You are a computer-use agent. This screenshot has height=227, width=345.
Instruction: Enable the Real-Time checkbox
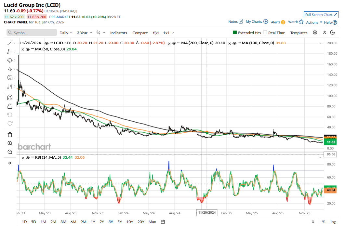coord(265,33)
